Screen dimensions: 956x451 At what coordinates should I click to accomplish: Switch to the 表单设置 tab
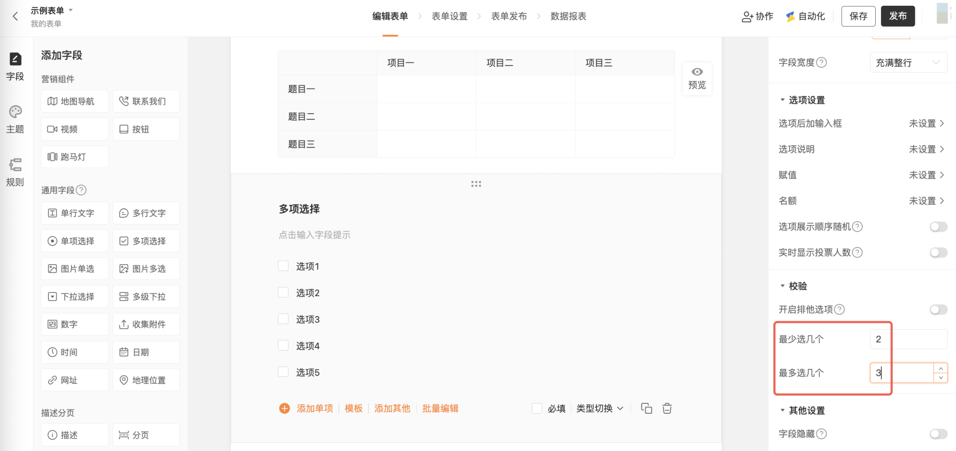click(449, 16)
